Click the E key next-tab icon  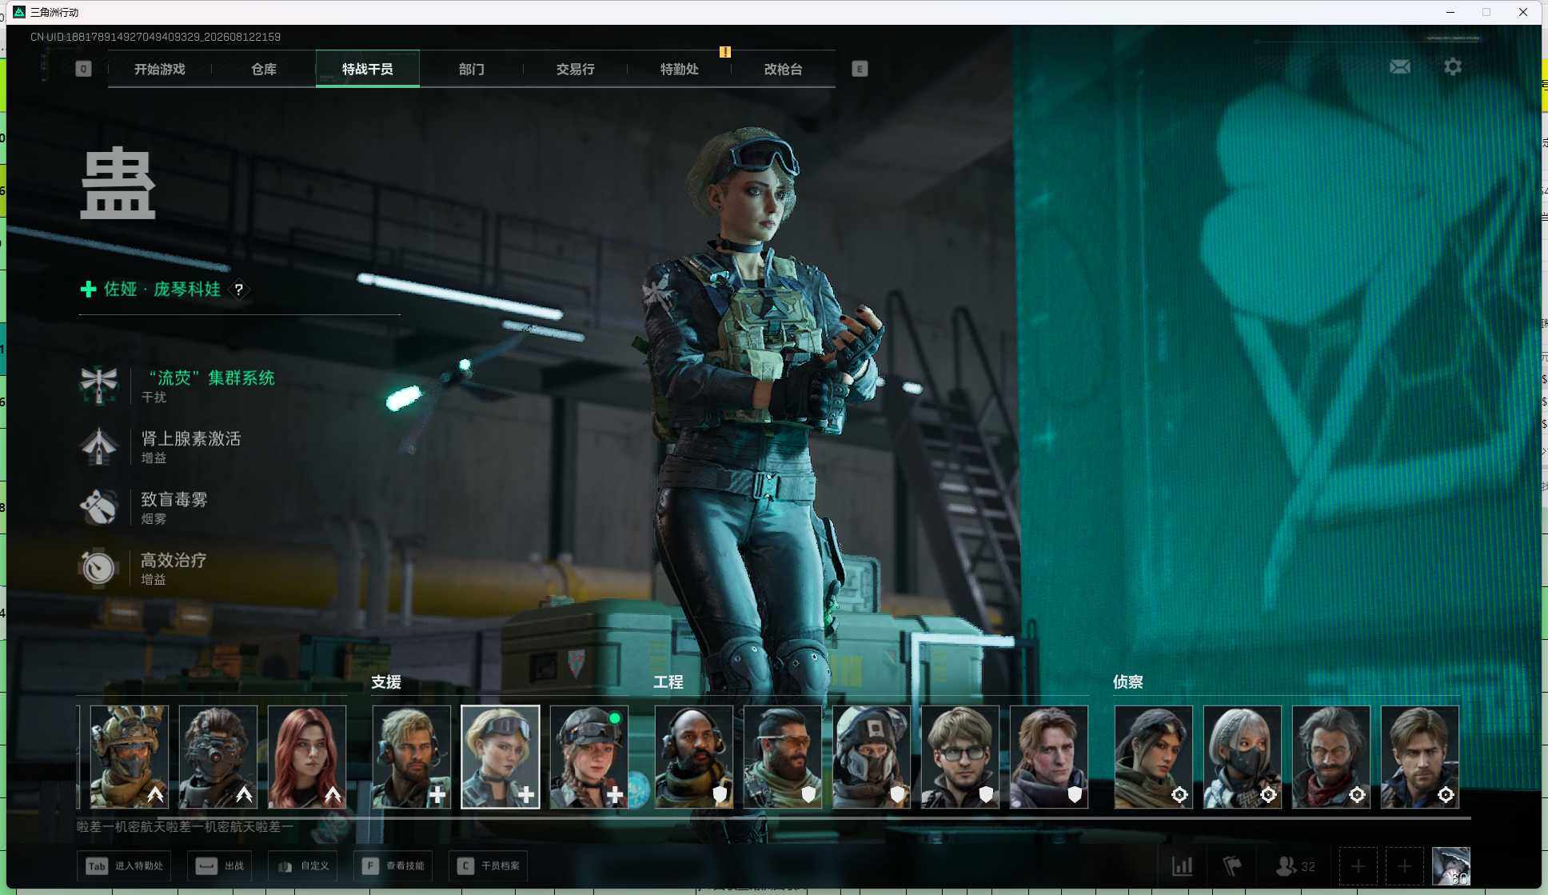click(x=860, y=69)
